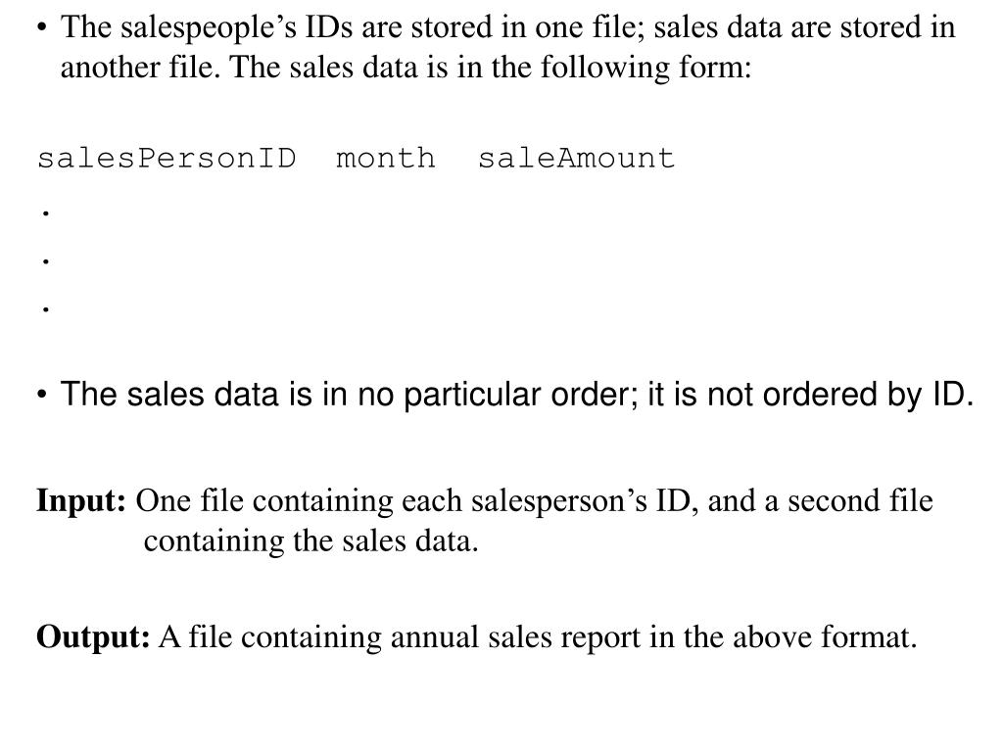1003x752 pixels.
Task: Click the word salesPersonID in code line
Action: pos(167,158)
